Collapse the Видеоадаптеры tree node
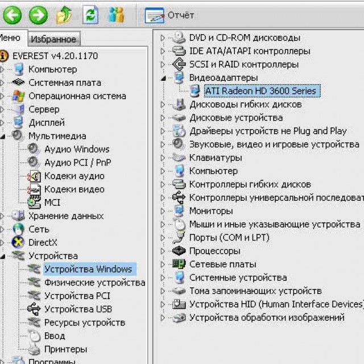 click(163, 77)
